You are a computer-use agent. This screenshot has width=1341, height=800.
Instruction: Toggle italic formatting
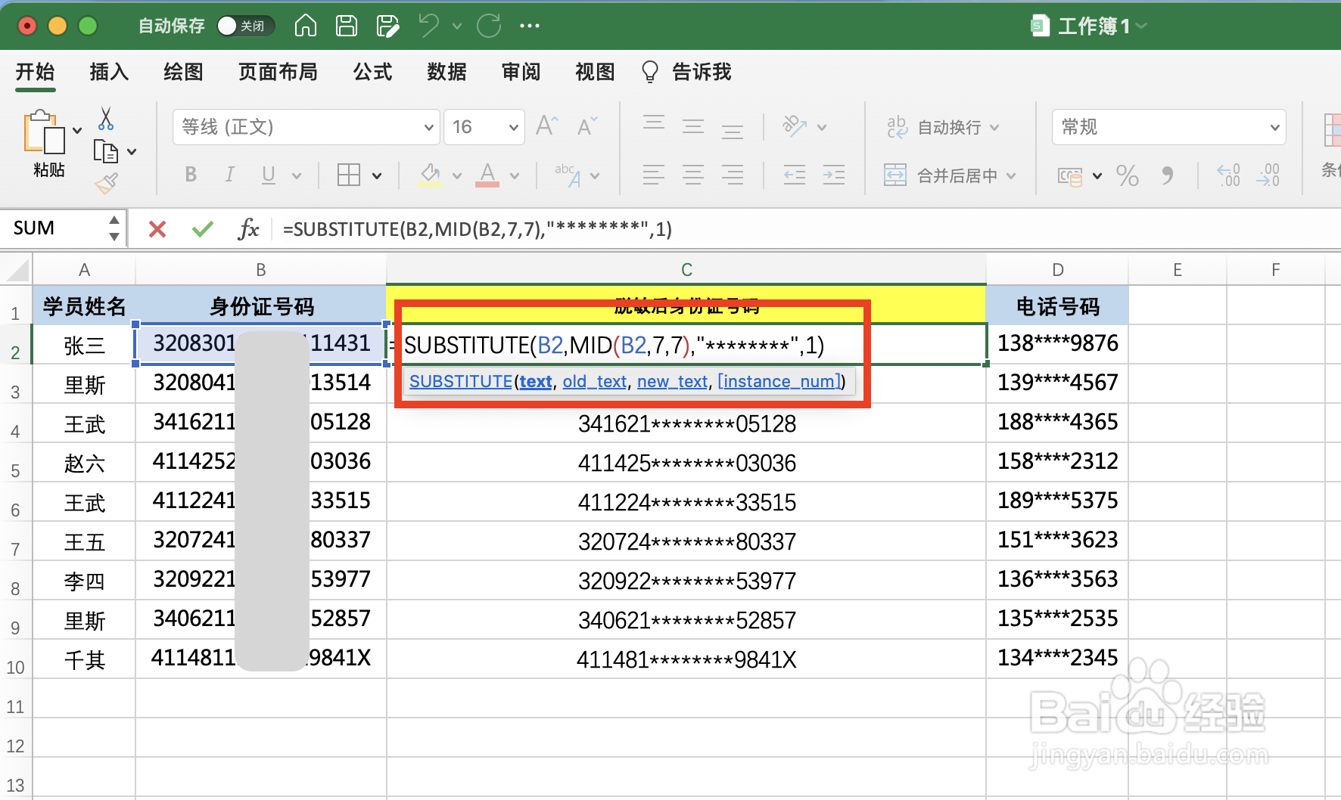(x=229, y=175)
